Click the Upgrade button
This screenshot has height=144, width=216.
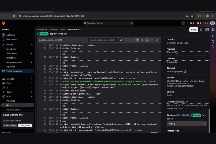pos(25,125)
